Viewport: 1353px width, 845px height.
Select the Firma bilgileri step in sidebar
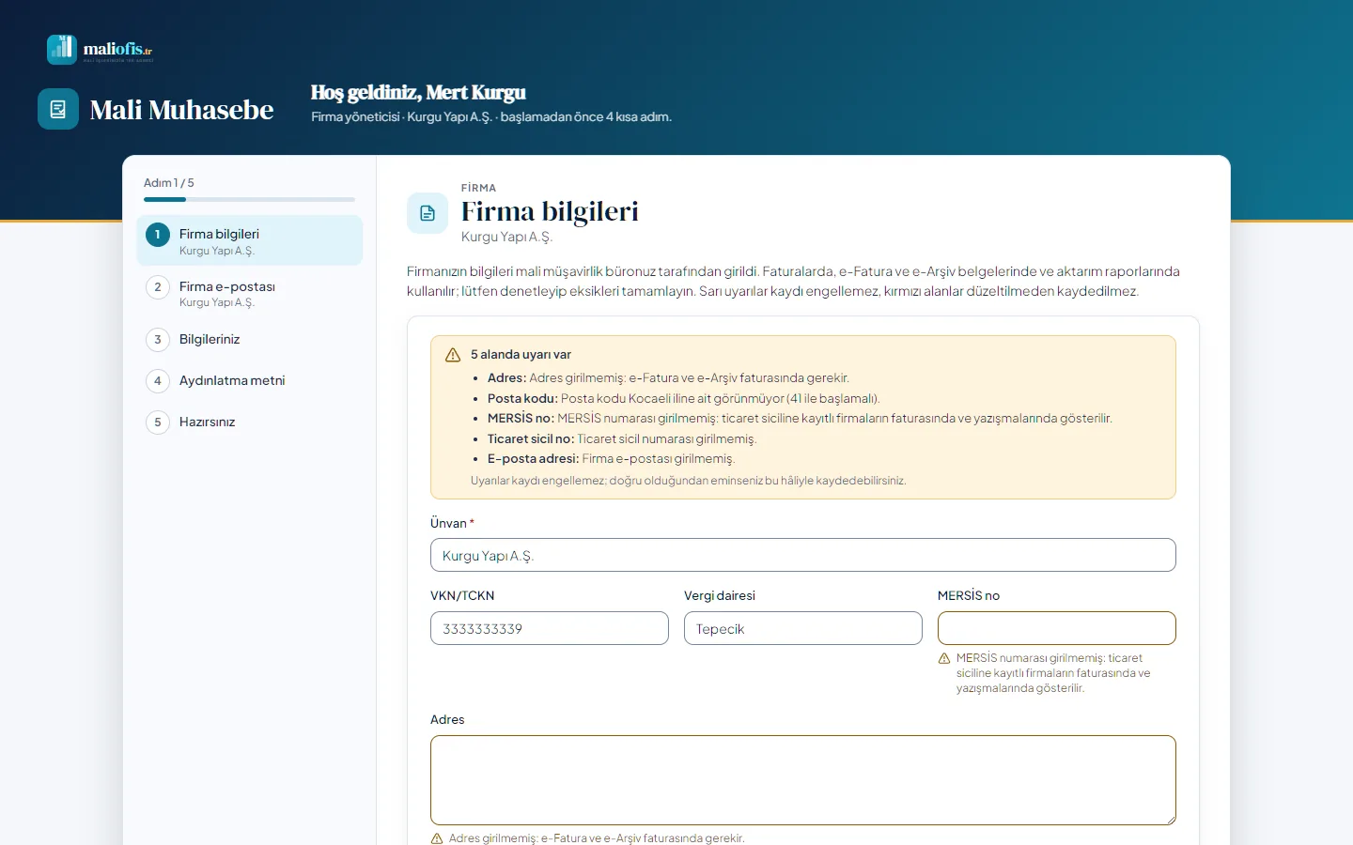pyautogui.click(x=250, y=240)
